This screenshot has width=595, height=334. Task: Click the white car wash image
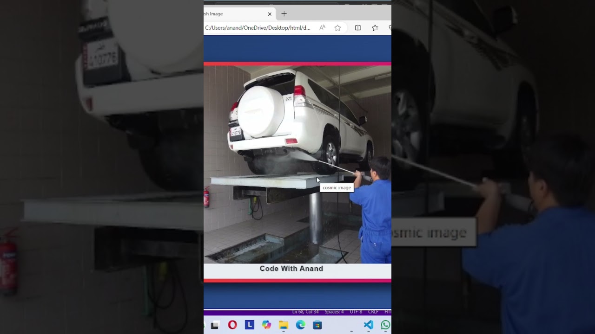[x=297, y=165]
